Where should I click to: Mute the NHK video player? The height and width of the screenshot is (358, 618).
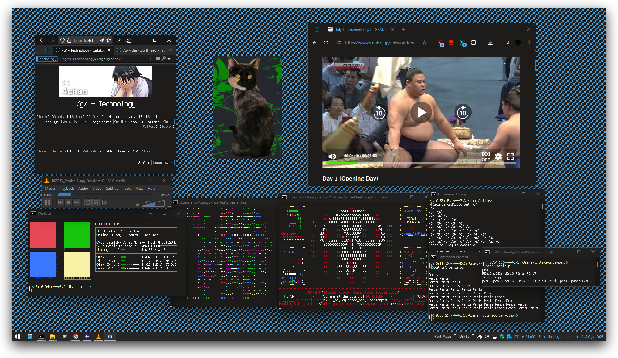click(x=332, y=156)
